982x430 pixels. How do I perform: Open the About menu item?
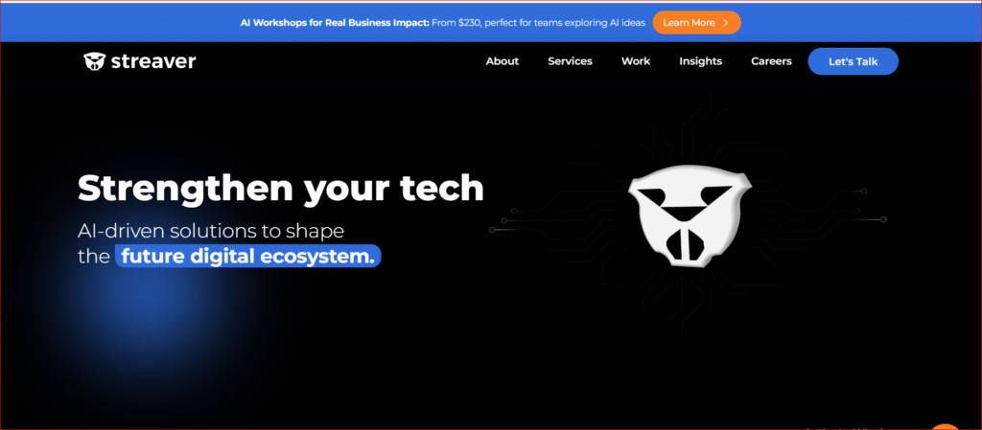503,61
